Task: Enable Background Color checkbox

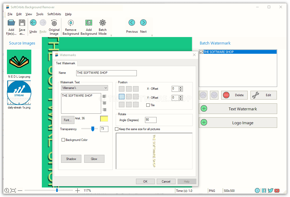Action: (x=63, y=140)
